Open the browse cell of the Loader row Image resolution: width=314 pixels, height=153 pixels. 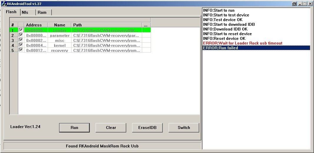(146, 30)
